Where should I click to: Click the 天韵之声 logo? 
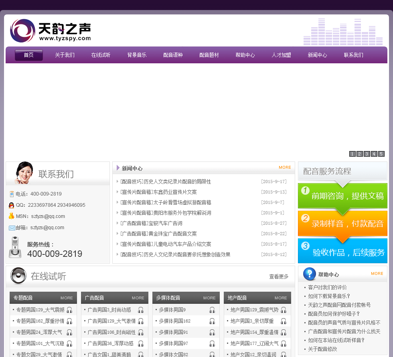click(51, 31)
